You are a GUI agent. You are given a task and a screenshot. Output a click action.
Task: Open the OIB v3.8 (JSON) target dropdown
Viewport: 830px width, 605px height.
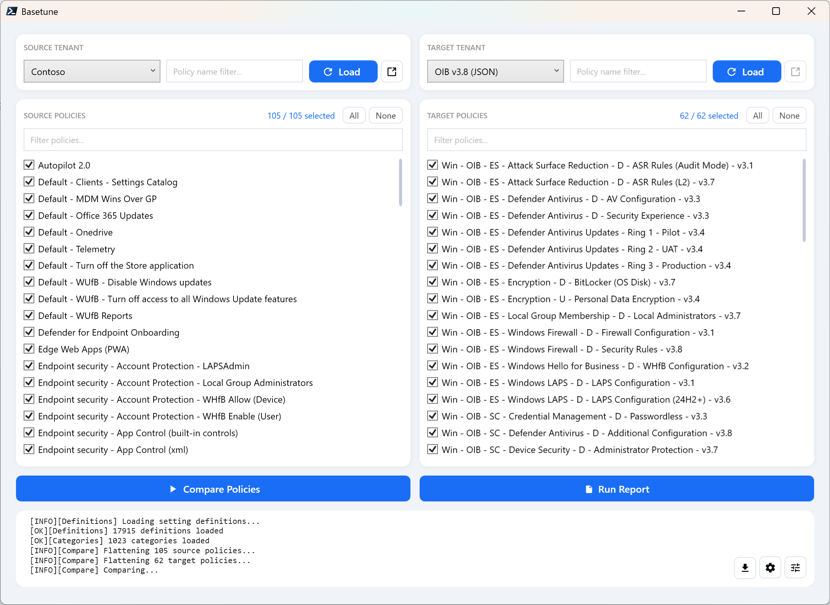(x=495, y=71)
